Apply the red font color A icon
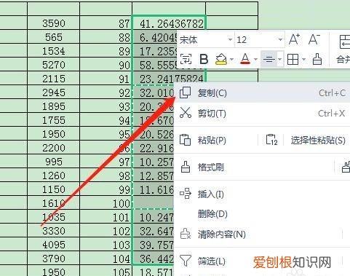 [245, 59]
